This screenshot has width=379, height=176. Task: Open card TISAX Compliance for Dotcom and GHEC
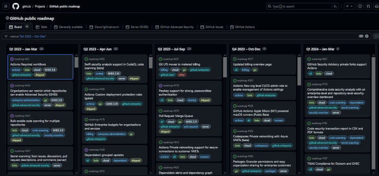pyautogui.click(x=334, y=164)
